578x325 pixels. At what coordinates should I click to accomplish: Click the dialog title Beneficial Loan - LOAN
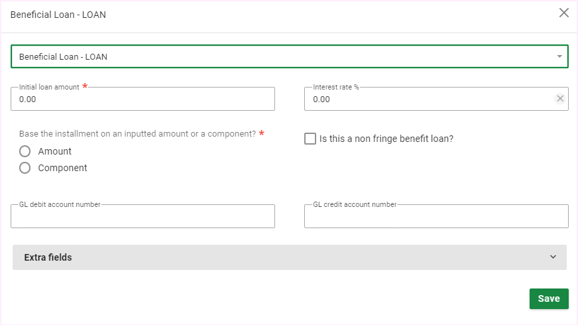pos(58,15)
